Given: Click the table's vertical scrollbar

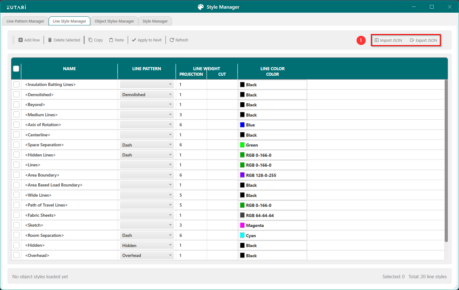Looking at the screenshot, I should click(x=446, y=161).
